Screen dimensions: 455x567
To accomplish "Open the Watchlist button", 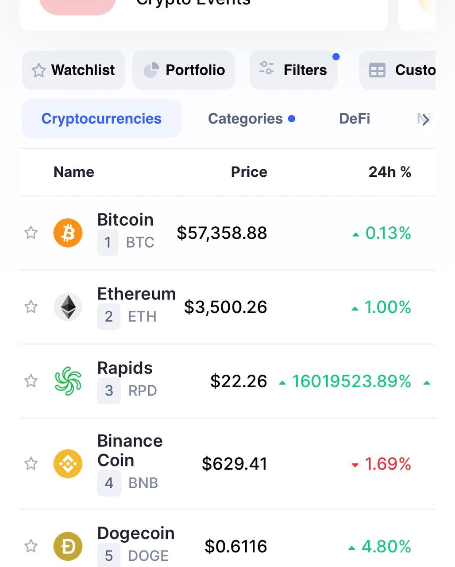I will point(73,70).
